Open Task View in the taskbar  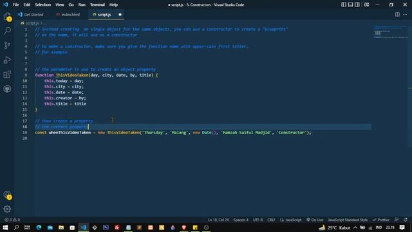click(x=27, y=227)
